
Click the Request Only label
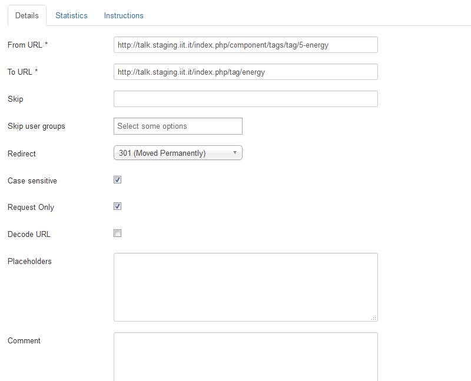[x=31, y=208]
